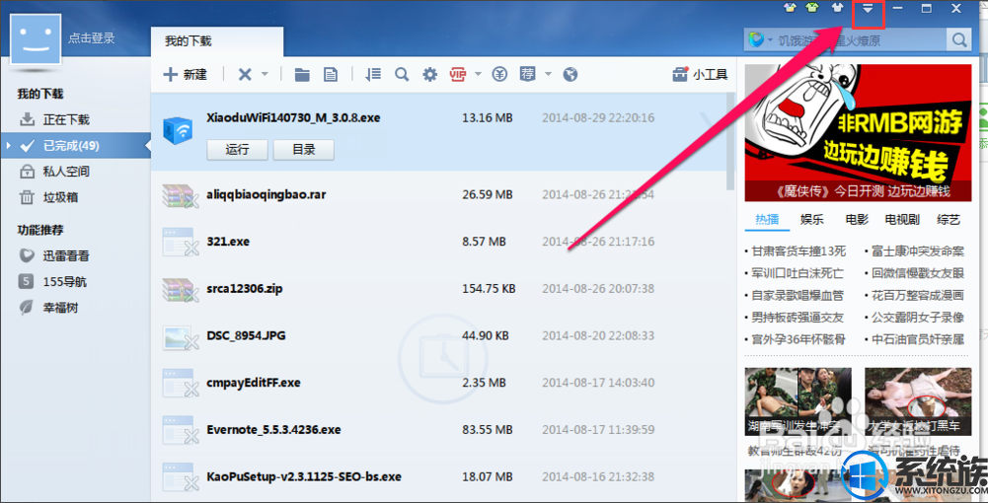Expand the arrow beside the 荐 icon
The image size is (988, 503).
coord(548,74)
